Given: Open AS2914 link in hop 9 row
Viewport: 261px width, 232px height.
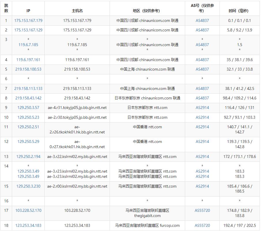Looking at the screenshot, I should click(x=202, y=107).
